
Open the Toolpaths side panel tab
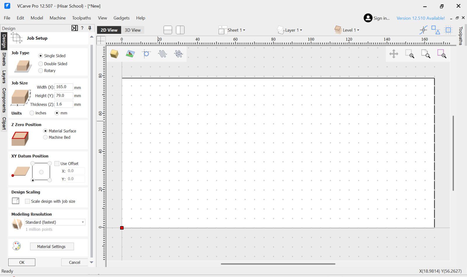pyautogui.click(x=461, y=36)
